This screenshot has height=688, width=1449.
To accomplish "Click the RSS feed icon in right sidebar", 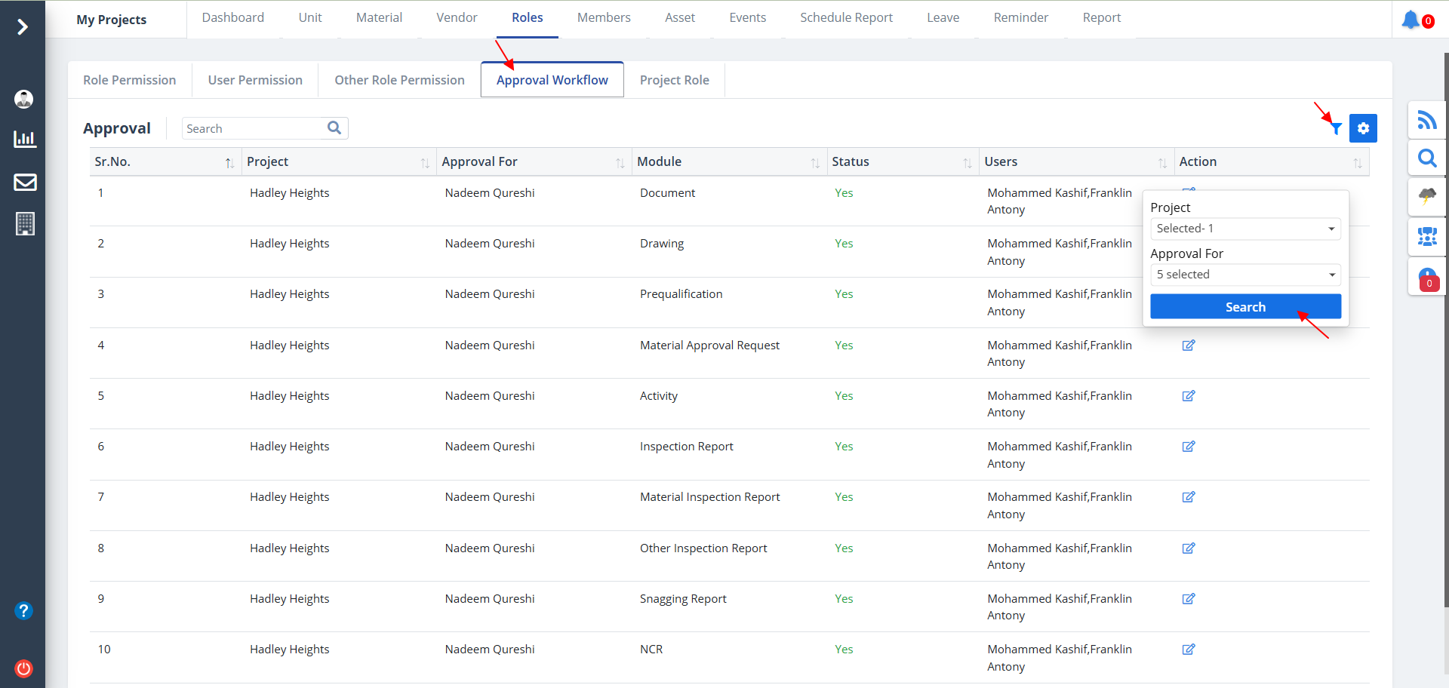I will 1426,120.
